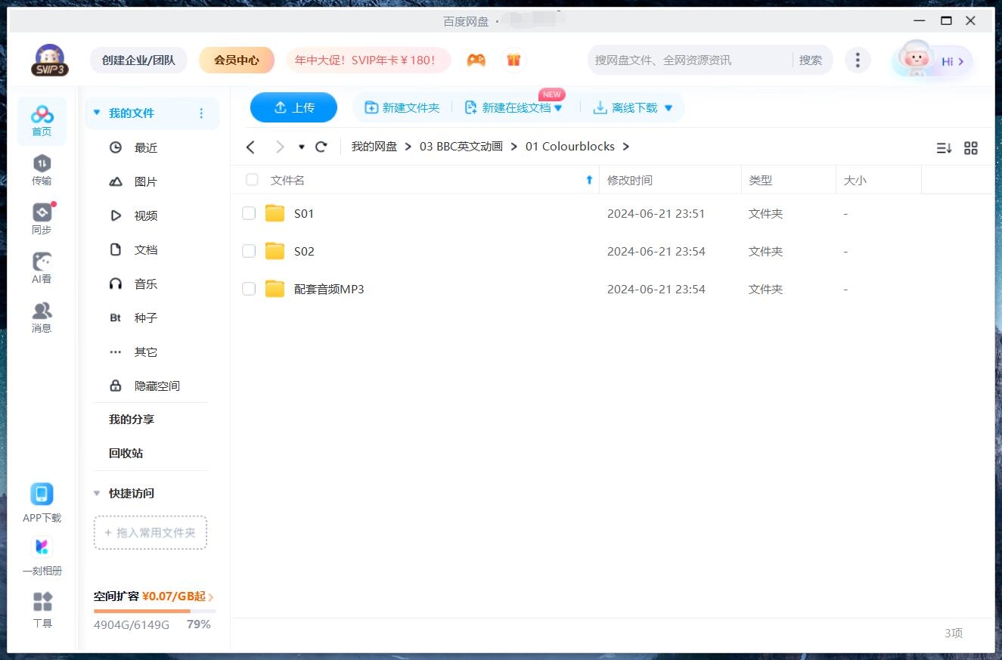Open the 工具 (tools) panel
Viewport: 1002px width, 660px height.
tap(42, 605)
